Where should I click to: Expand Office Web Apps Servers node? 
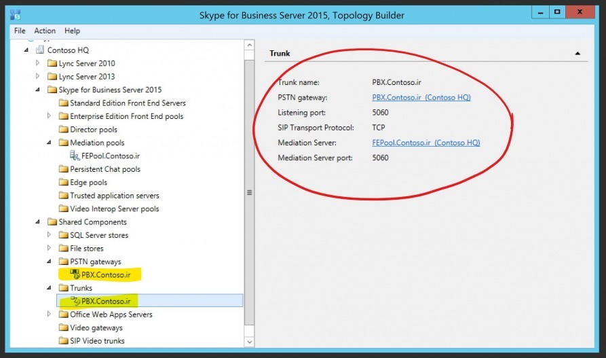49,313
